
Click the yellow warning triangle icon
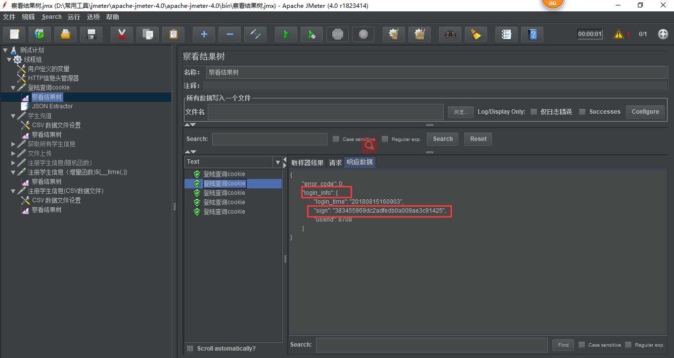[x=619, y=34]
